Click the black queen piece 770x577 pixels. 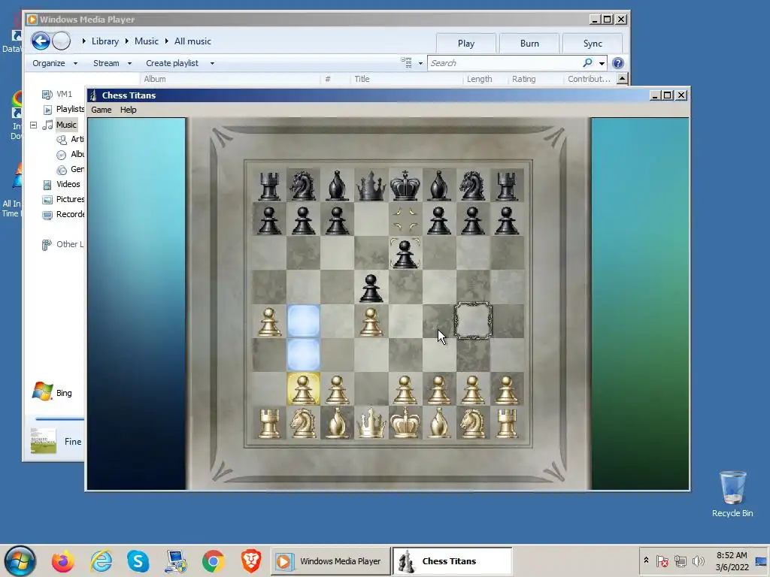tap(371, 186)
